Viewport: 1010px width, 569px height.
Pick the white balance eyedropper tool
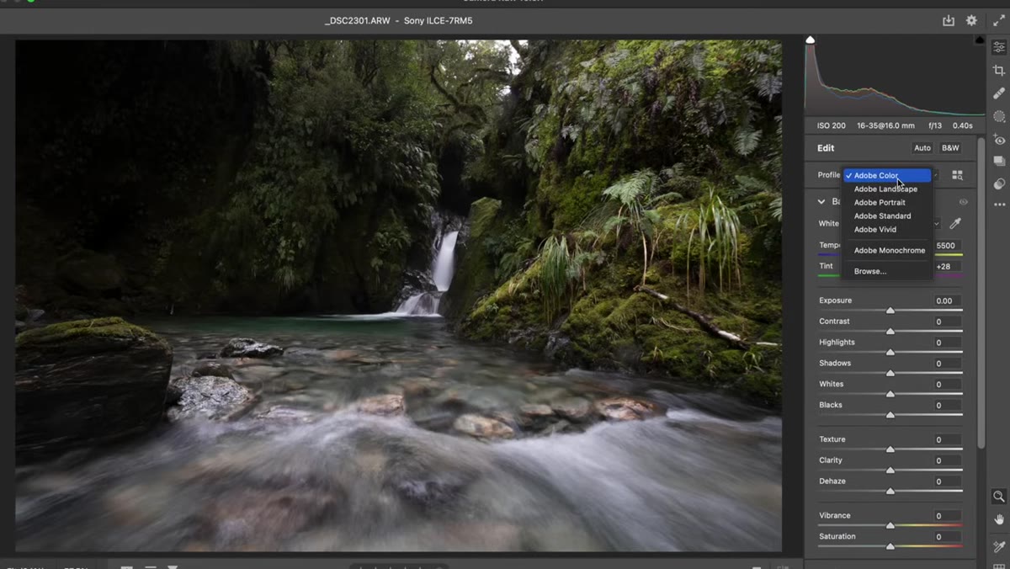[x=954, y=223]
